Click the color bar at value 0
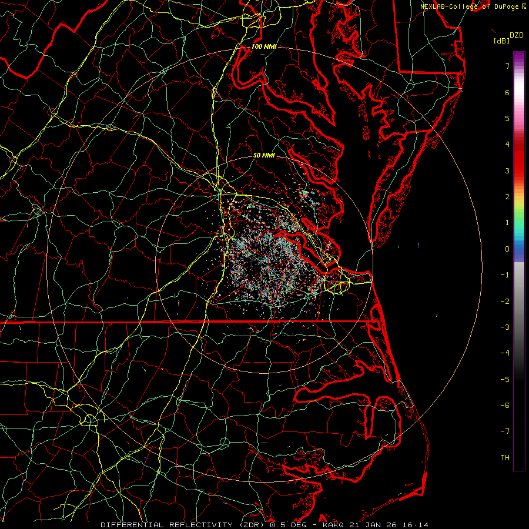This screenshot has width=529, height=529. (x=519, y=249)
